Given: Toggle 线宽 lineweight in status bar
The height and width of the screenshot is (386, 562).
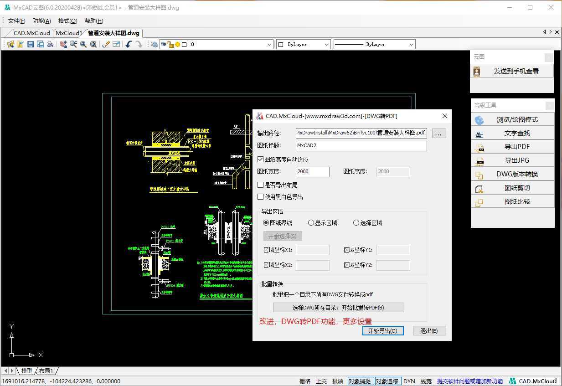Looking at the screenshot, I should pyautogui.click(x=426, y=381).
